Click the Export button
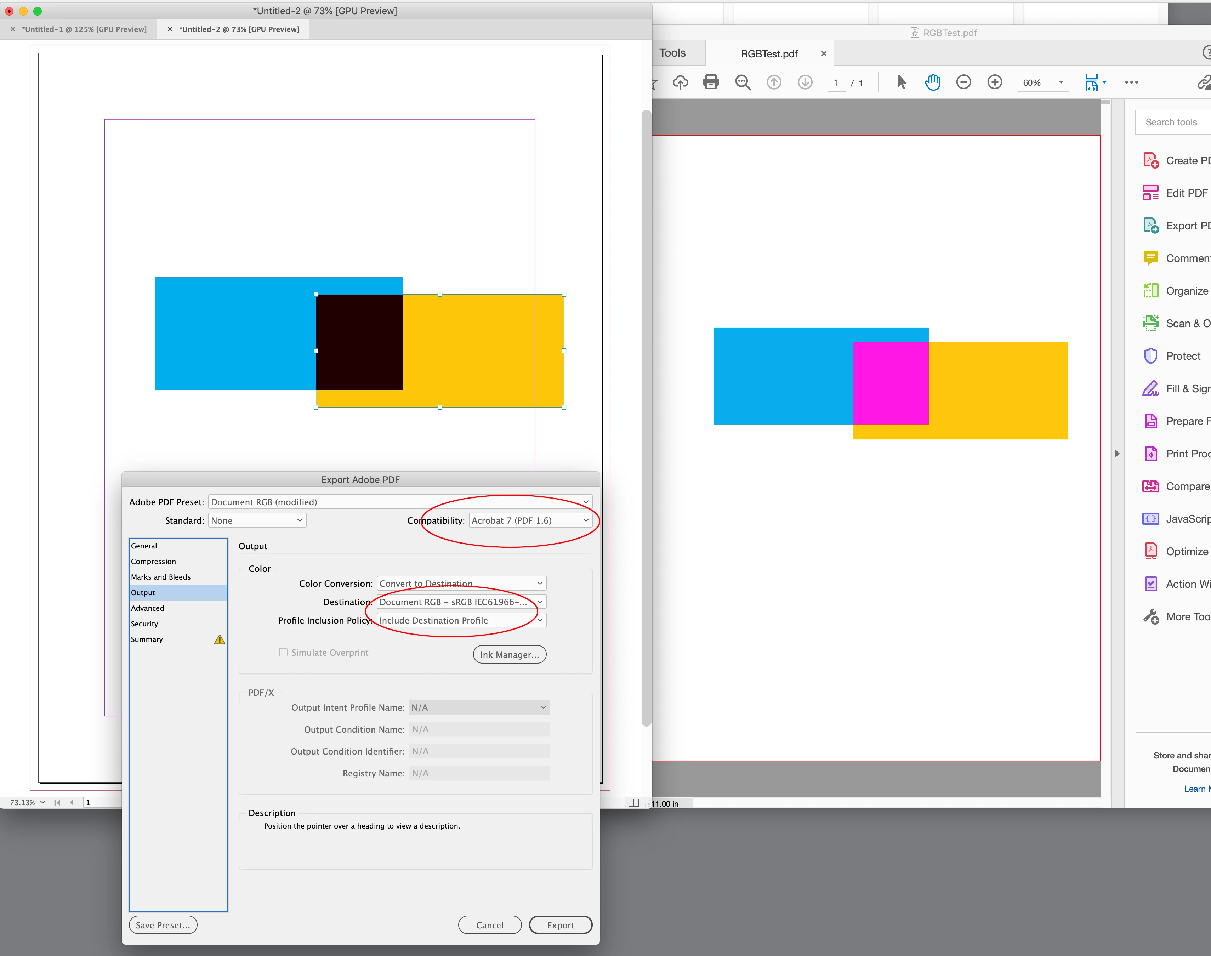 560,925
